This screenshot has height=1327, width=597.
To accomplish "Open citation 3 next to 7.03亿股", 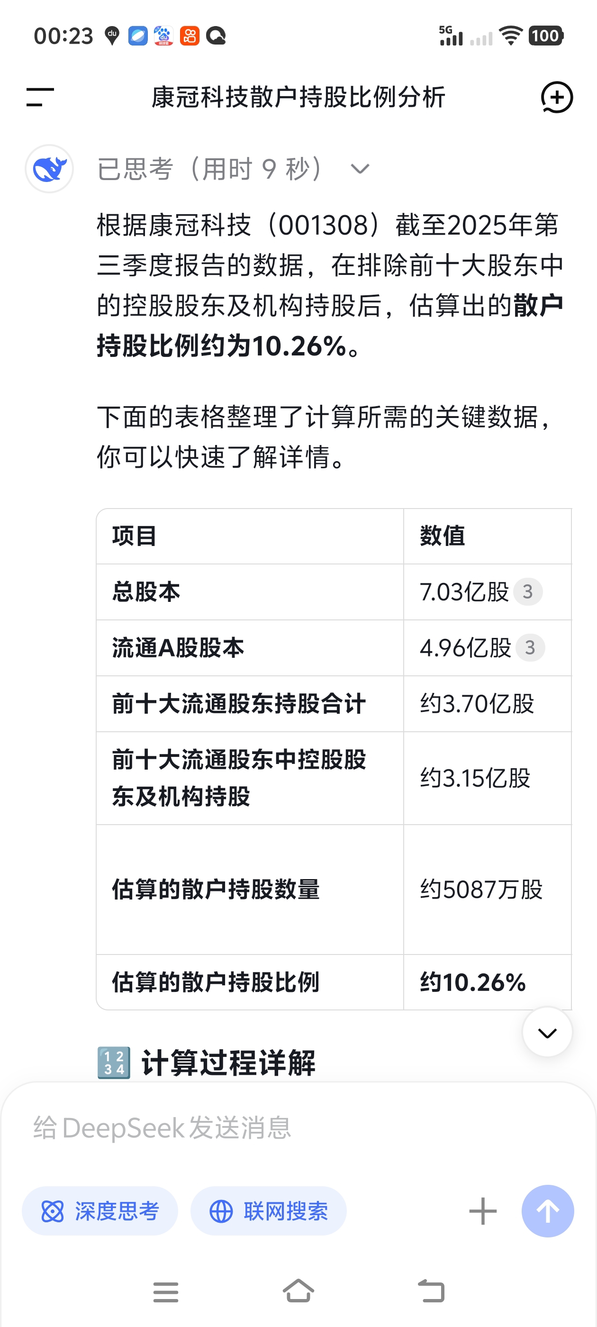I will tap(527, 592).
